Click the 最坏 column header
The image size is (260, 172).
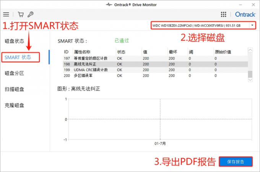click(x=173, y=52)
